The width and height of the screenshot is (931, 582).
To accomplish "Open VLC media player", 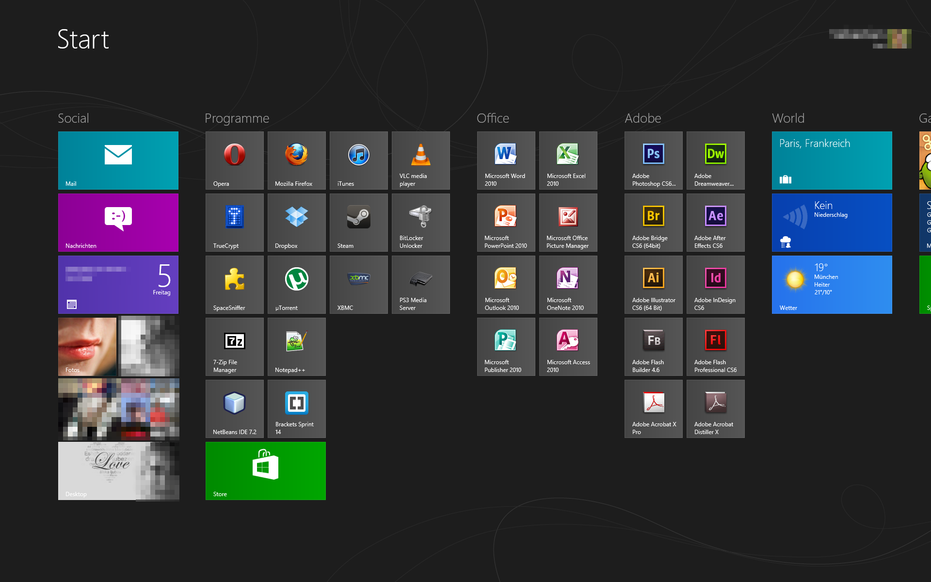I will [x=420, y=160].
